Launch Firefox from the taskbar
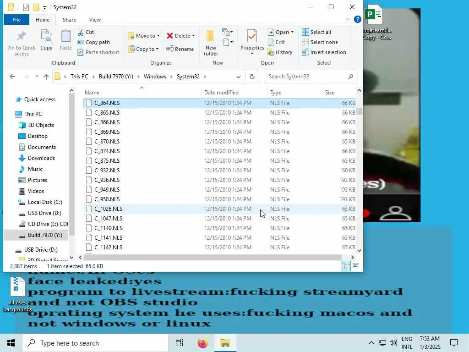 (202, 343)
